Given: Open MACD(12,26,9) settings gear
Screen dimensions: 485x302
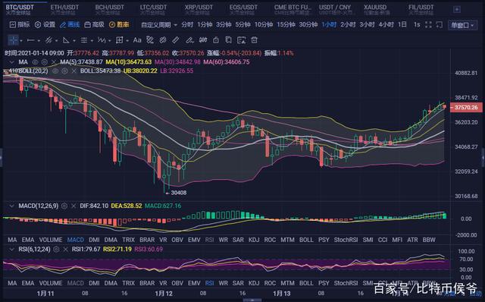Looking at the screenshot, I should click(x=64, y=206).
